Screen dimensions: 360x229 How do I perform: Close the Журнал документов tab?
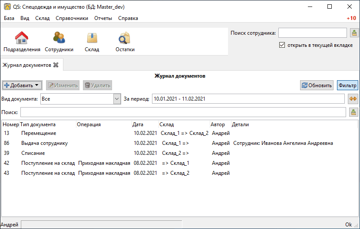pyautogui.click(x=56, y=65)
